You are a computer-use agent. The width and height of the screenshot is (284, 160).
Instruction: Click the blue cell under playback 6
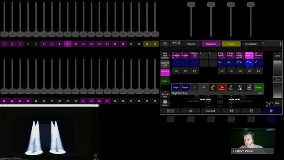[x=222, y=63]
